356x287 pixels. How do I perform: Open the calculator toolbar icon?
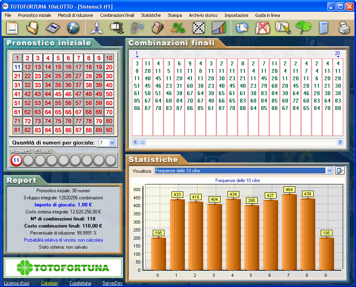pyautogui.click(x=324, y=28)
